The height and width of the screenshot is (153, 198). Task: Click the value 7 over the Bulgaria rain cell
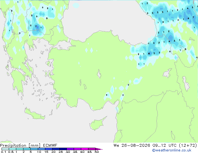36,26
